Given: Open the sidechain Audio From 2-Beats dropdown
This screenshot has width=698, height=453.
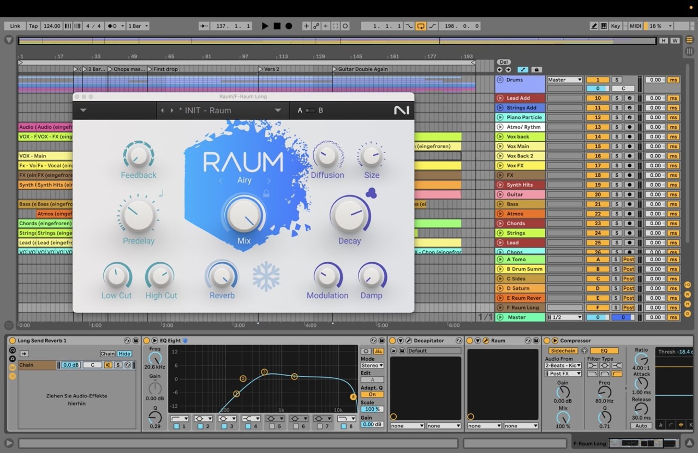Looking at the screenshot, I should coord(563,365).
